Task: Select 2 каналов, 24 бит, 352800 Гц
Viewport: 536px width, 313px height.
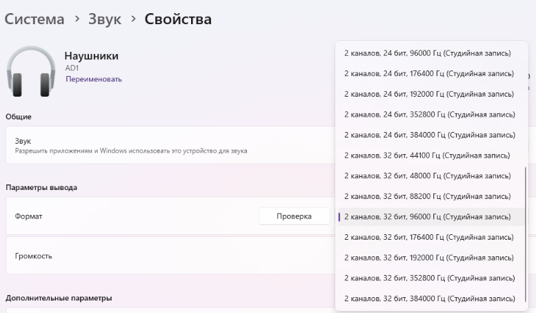Action: tap(428, 115)
